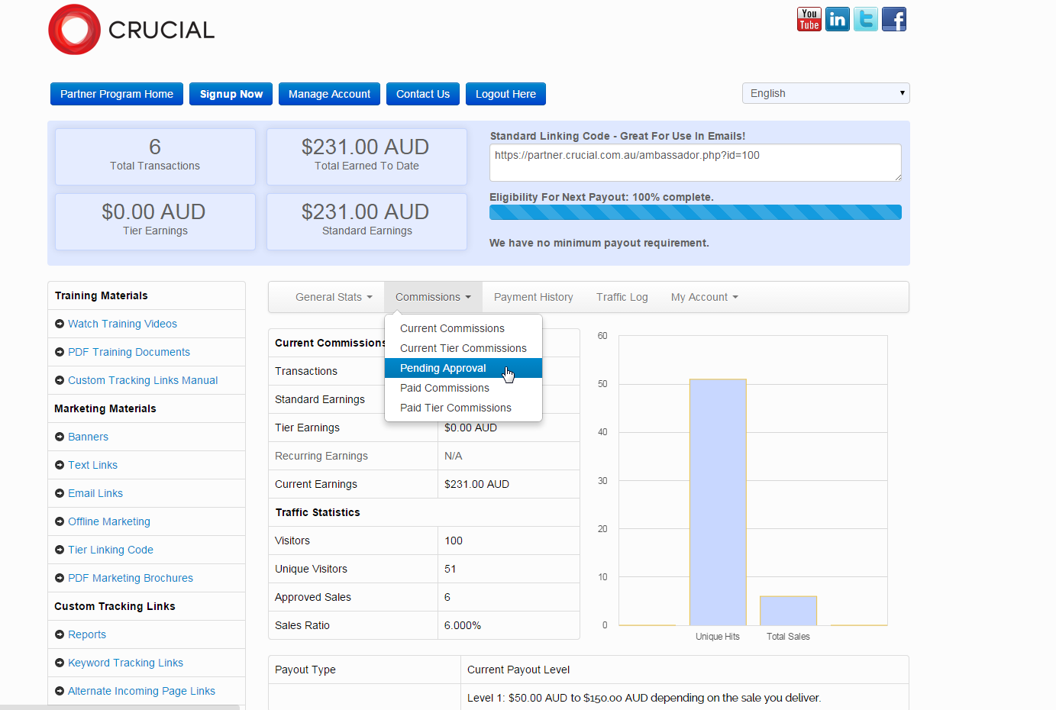
Task: Select Paid Tier Commissions menu entry
Action: click(463, 408)
